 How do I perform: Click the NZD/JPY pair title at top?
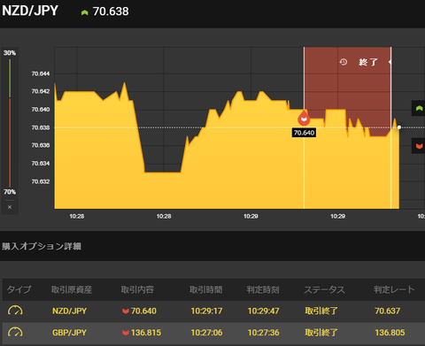(x=30, y=11)
